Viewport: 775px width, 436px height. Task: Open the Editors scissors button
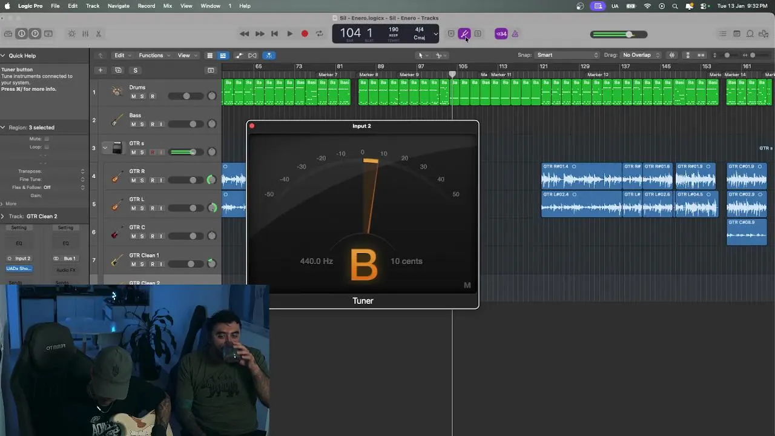[x=99, y=34]
